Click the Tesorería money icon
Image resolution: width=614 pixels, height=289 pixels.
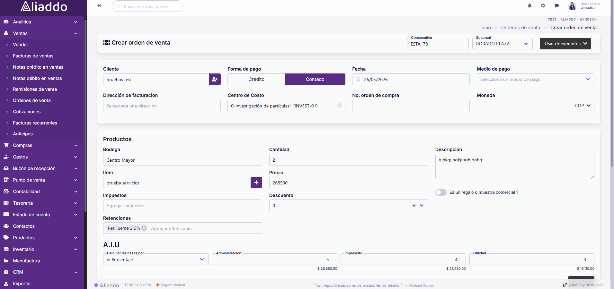(x=6, y=203)
